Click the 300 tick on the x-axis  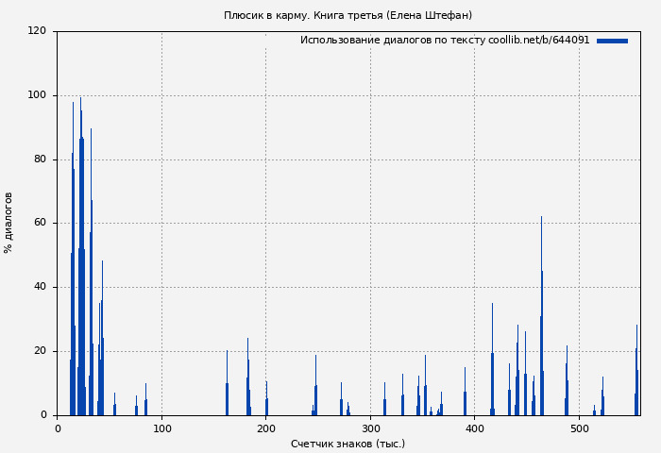[369, 428]
